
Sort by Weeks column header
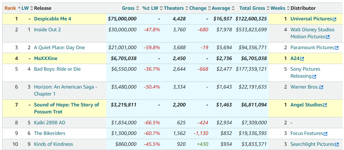pyautogui.click(x=278, y=8)
